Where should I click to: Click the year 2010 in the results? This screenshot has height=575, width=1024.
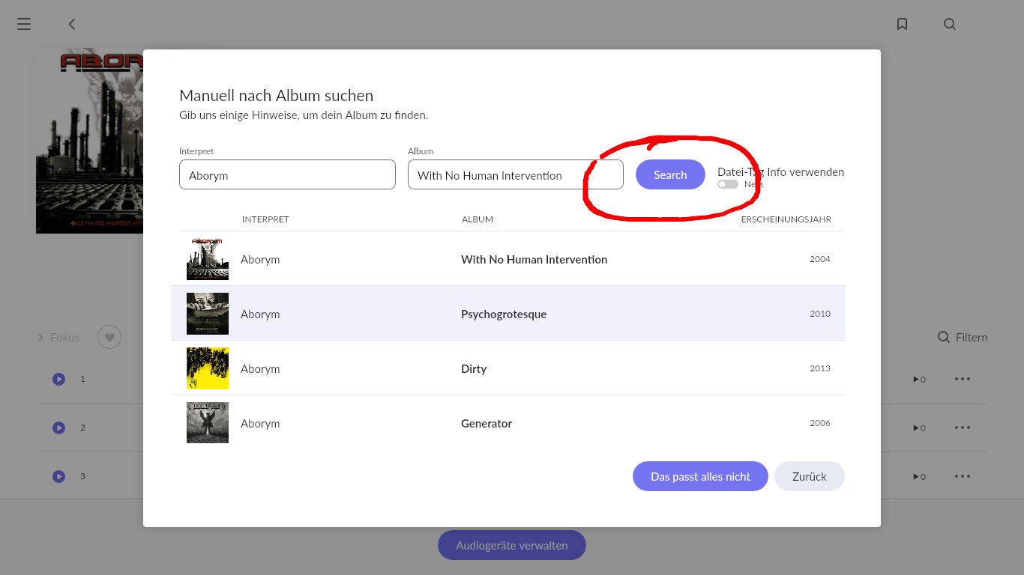pos(820,314)
